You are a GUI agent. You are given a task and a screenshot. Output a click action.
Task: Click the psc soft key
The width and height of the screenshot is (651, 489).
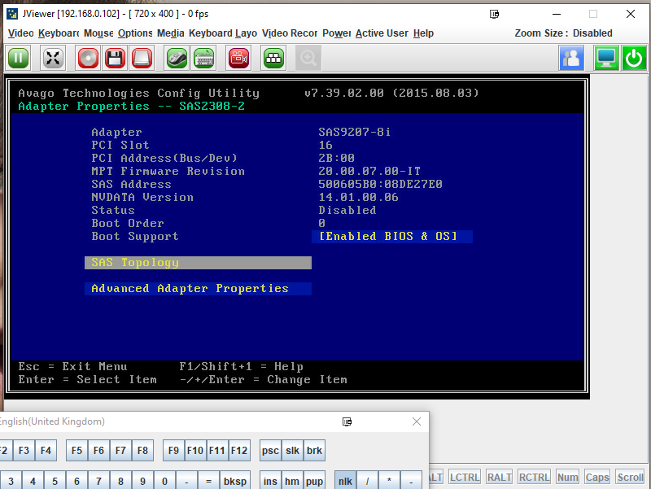pyautogui.click(x=270, y=451)
